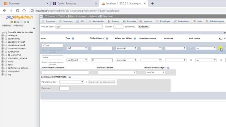Viewport: 226px width, 127px height.
Task: Click the Partitions number field
Action: point(64,88)
